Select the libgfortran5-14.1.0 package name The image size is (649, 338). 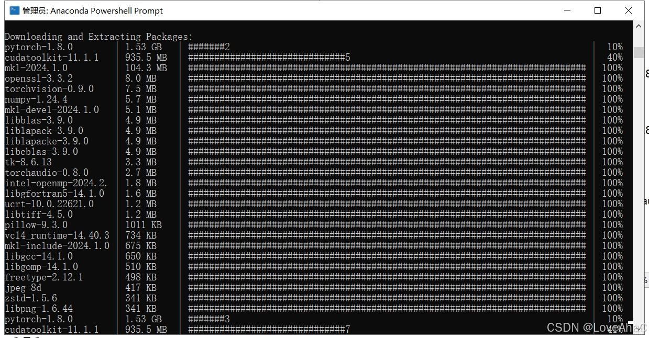(54, 194)
